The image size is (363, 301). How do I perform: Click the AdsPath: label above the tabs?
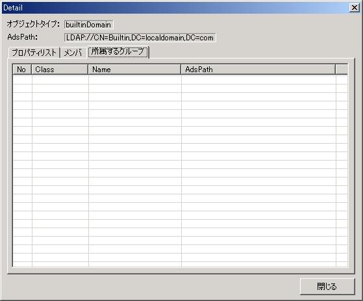[22, 37]
